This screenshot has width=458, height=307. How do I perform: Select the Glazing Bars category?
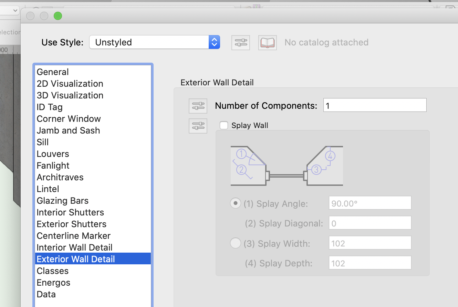[62, 201]
